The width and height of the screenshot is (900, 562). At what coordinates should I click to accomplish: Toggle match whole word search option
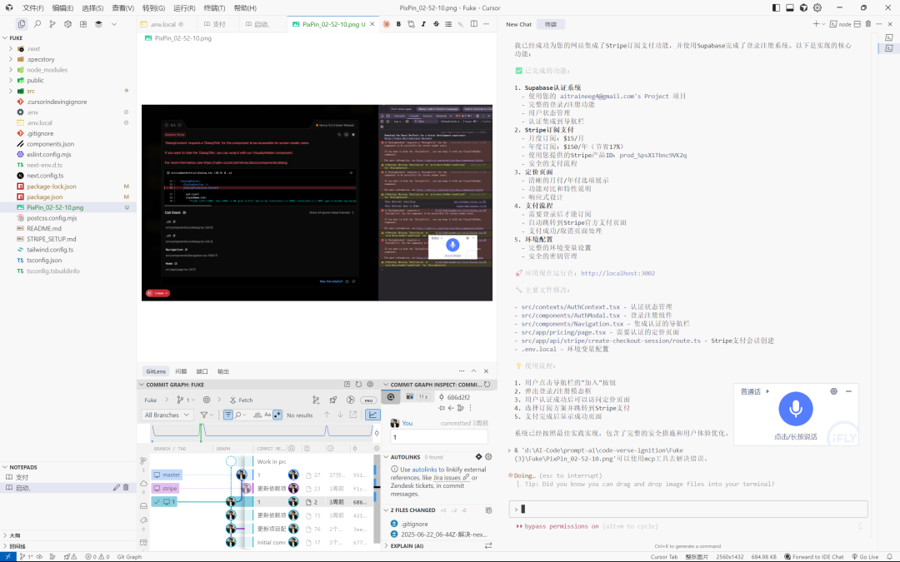click(257, 415)
